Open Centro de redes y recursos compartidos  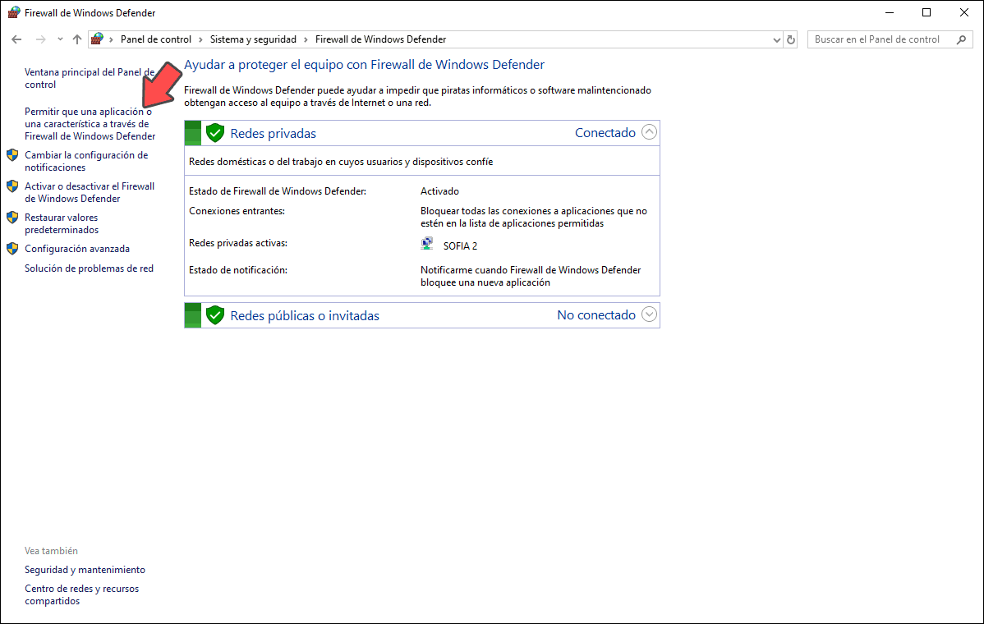(x=81, y=594)
